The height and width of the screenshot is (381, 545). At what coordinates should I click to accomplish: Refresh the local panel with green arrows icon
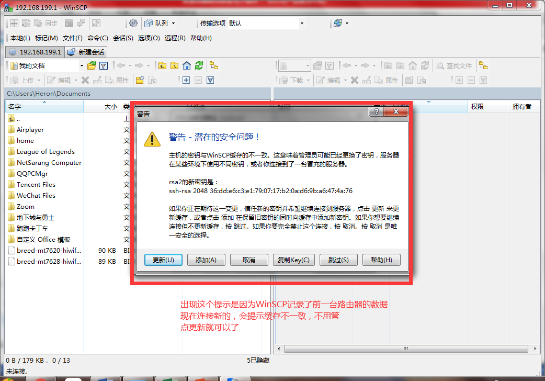[199, 65]
